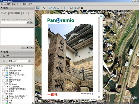Close the Panoramio photo balloon

101,16
